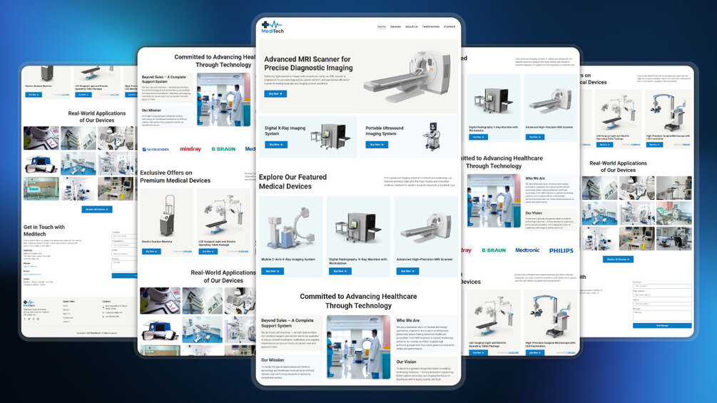The image size is (717, 403).
Task: Click the Portable Ultrasound machine image
Action: [x=432, y=137]
